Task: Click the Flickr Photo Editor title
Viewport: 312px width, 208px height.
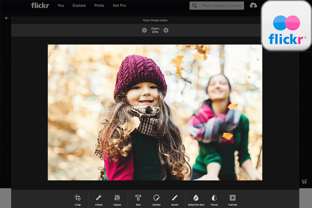Action: click(155, 20)
